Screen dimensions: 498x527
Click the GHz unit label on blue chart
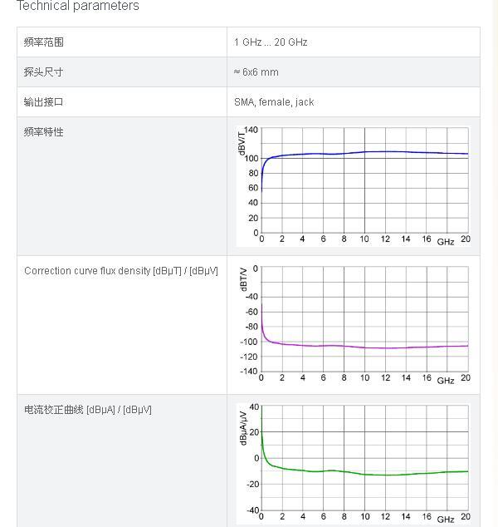[446, 241]
